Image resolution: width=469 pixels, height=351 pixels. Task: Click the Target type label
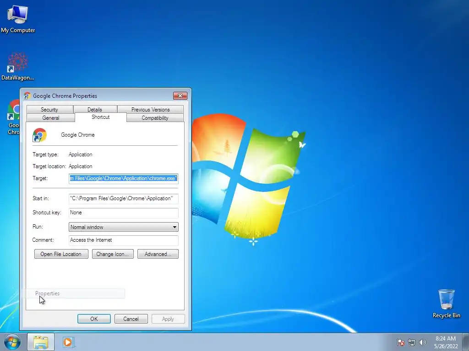45,154
